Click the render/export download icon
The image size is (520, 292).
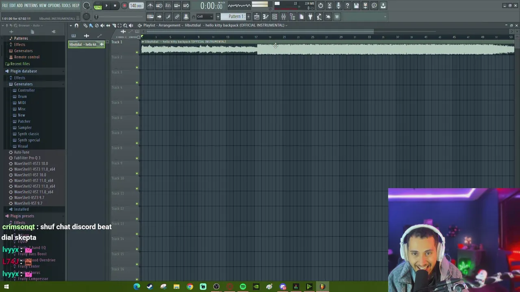(383, 6)
